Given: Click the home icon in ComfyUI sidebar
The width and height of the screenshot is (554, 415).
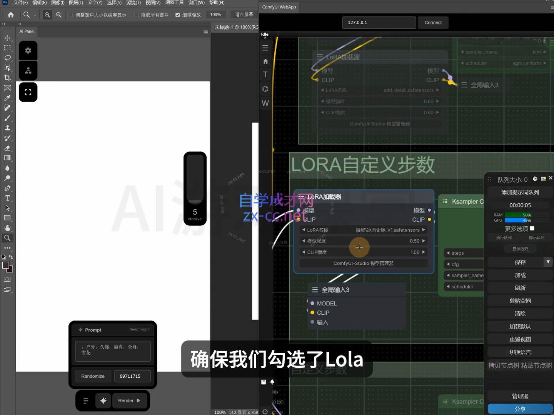Looking at the screenshot, I should point(265,61).
